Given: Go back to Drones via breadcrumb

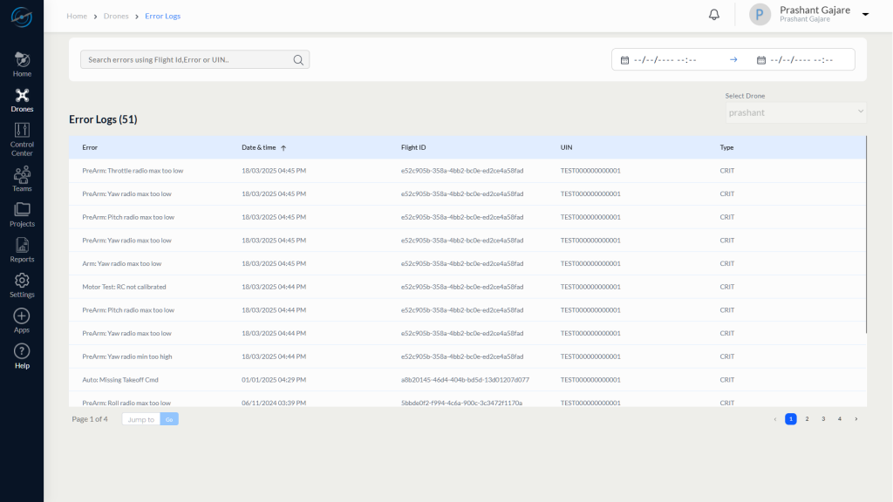Looking at the screenshot, I should click(116, 15).
